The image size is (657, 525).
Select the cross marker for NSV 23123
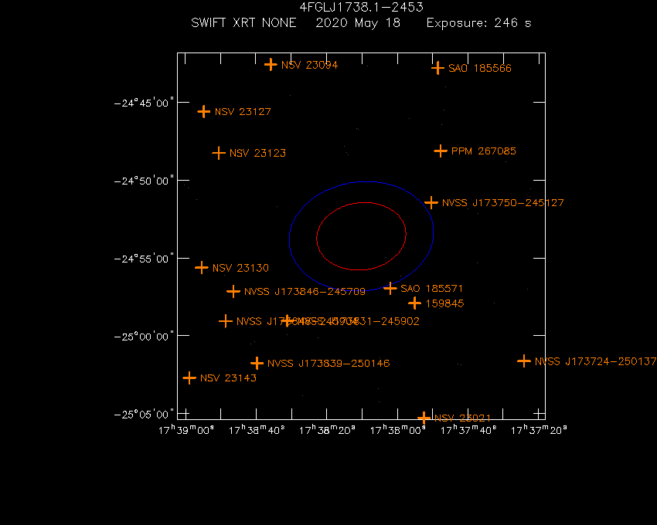click(x=219, y=153)
